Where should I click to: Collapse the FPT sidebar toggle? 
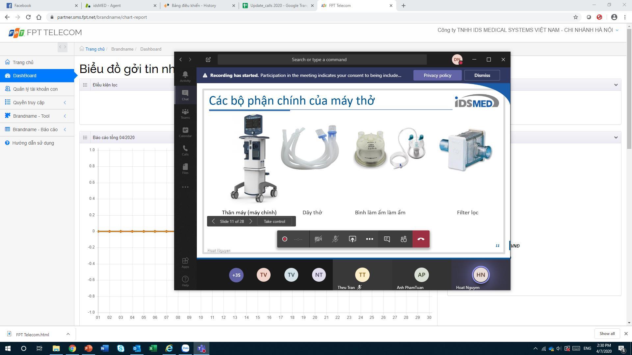click(x=63, y=47)
